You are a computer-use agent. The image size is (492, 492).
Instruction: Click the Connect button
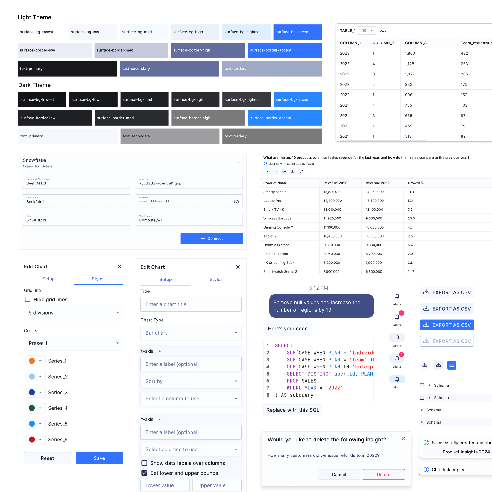(212, 239)
